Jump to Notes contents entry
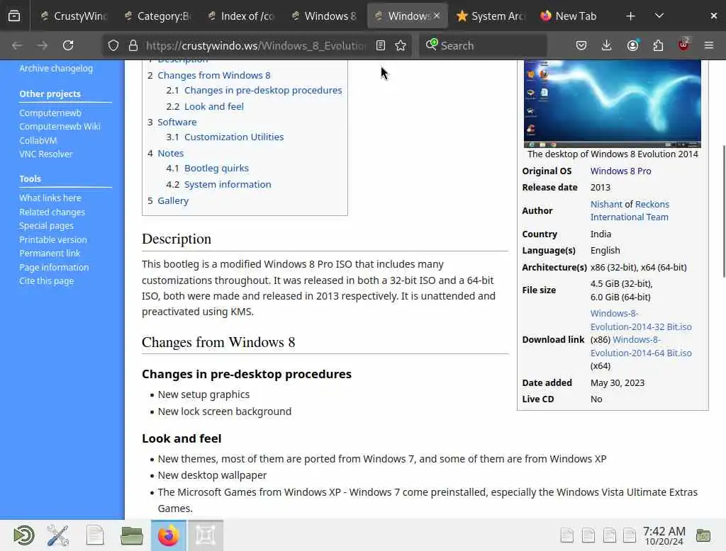This screenshot has height=551, width=726. (170, 153)
